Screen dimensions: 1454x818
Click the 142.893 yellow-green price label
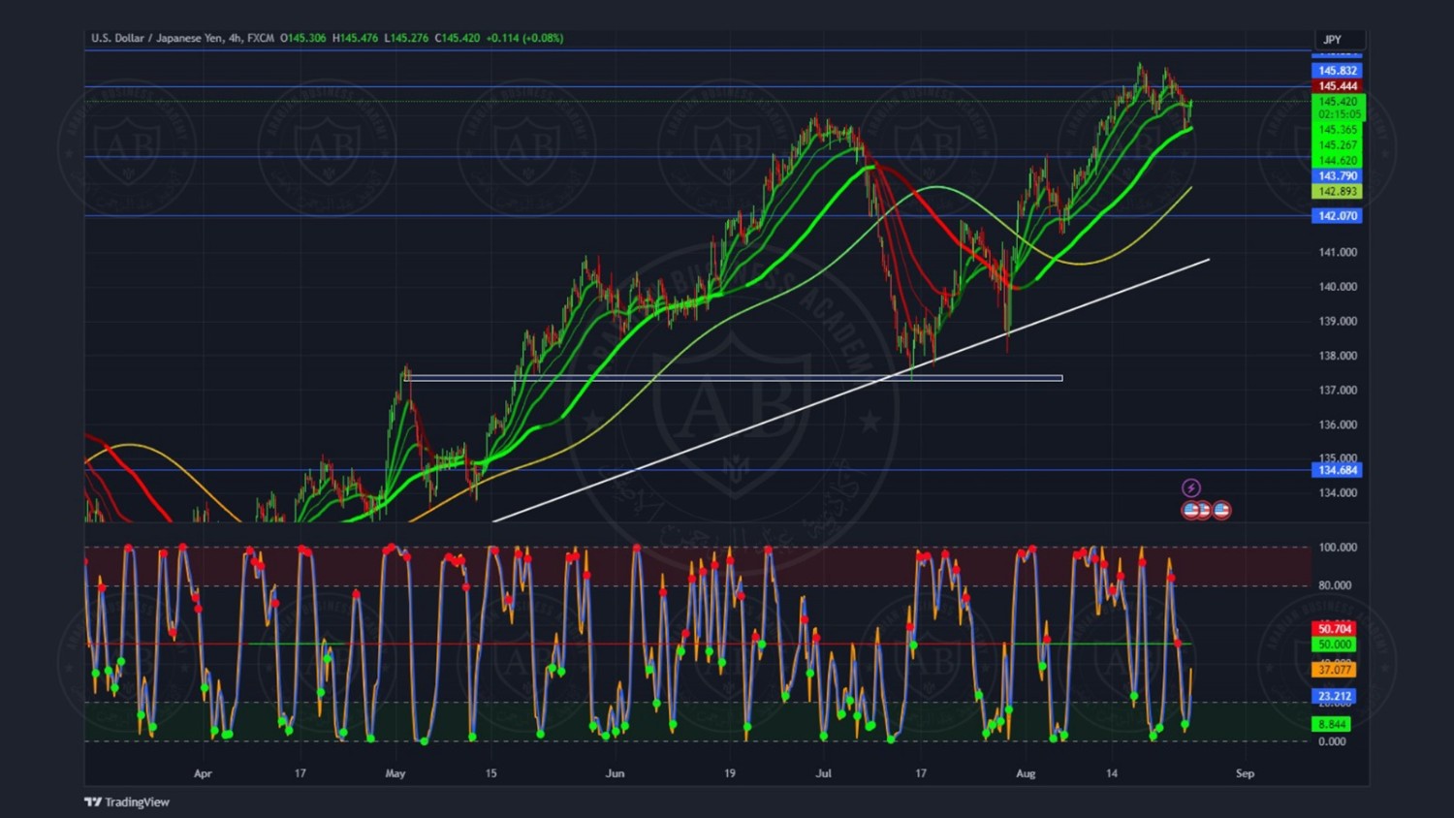1337,192
